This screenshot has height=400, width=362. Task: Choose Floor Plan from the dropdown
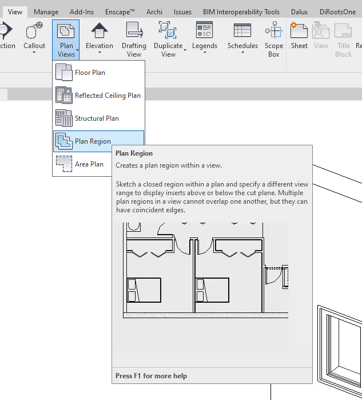coord(98,73)
